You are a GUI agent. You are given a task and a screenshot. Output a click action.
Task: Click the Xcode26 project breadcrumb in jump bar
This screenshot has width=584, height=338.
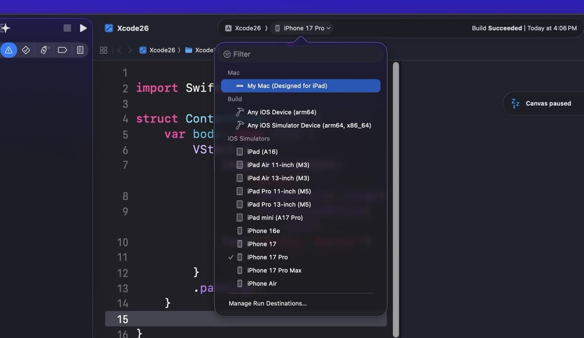pyautogui.click(x=157, y=50)
